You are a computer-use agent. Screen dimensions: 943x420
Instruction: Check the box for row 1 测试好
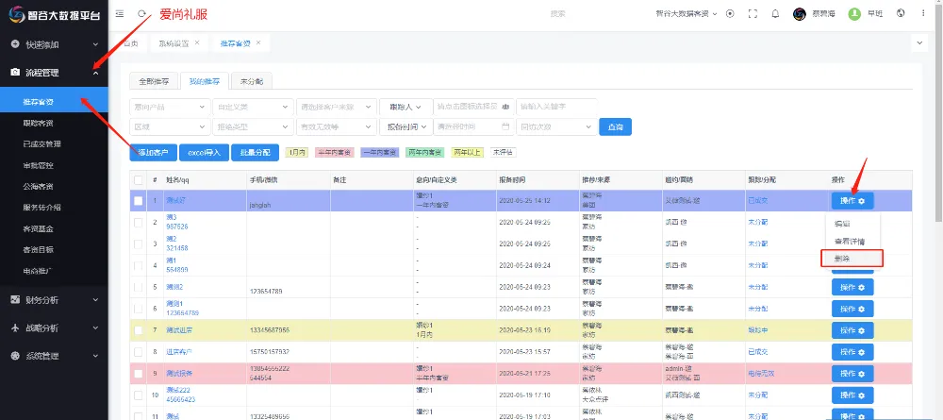point(139,200)
